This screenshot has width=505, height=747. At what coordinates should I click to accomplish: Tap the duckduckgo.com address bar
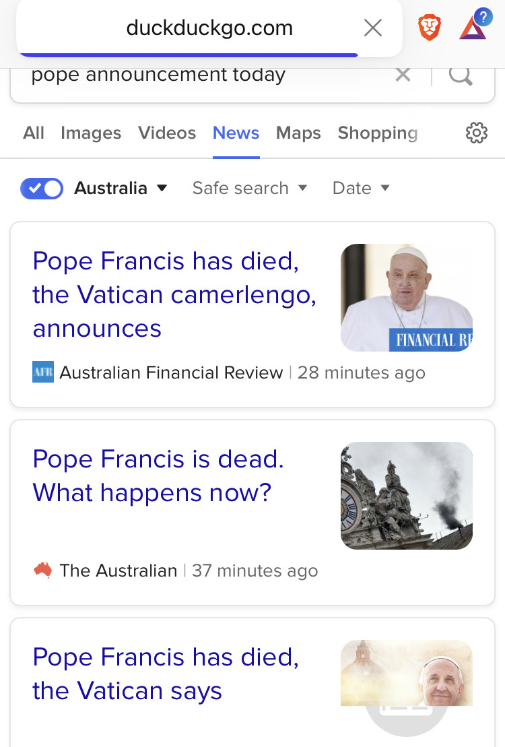pos(209,28)
